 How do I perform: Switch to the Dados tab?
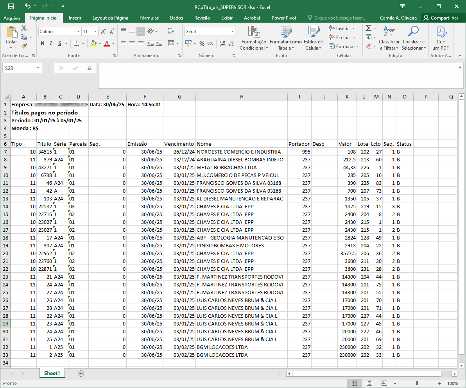177,18
